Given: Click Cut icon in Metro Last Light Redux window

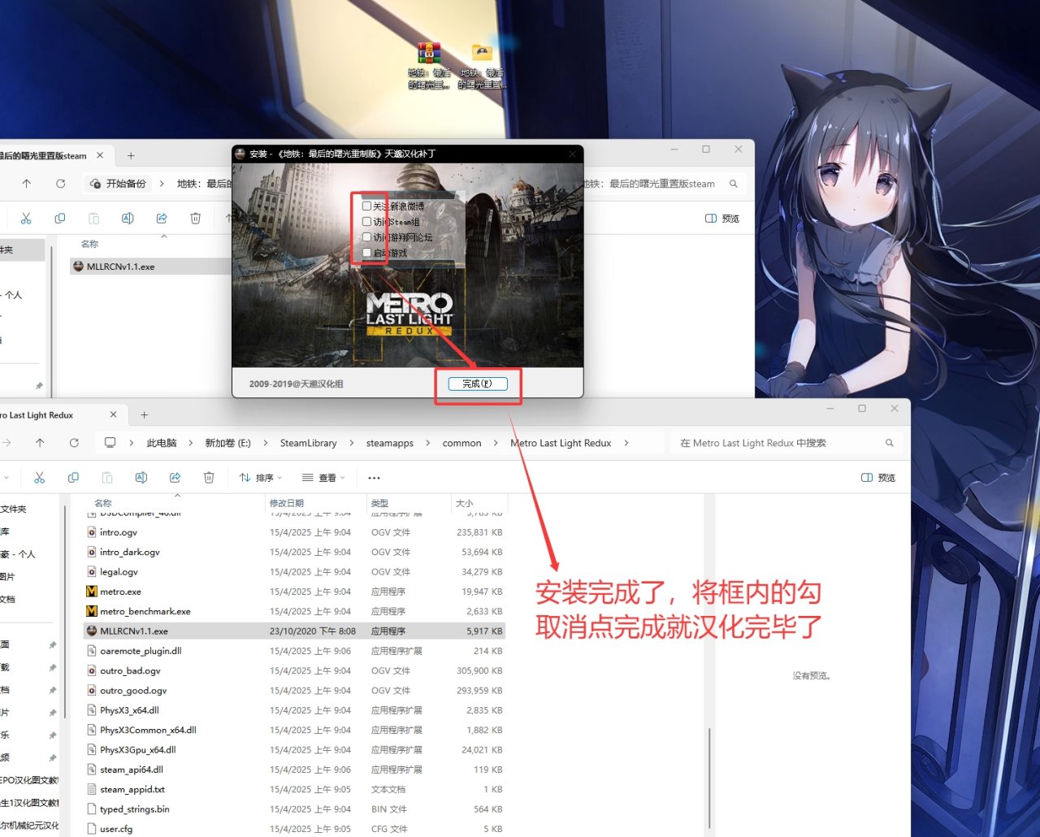Looking at the screenshot, I should (39, 478).
